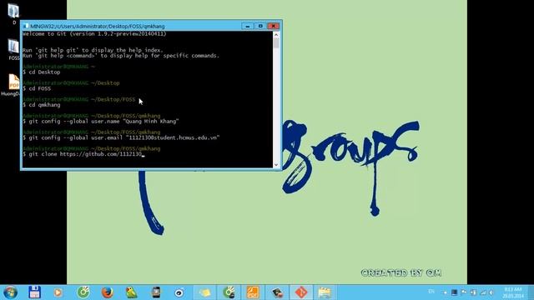Open the yellow sticky notes taskbar item
Image resolution: width=534 pixels, height=300 pixels.
click(204, 292)
